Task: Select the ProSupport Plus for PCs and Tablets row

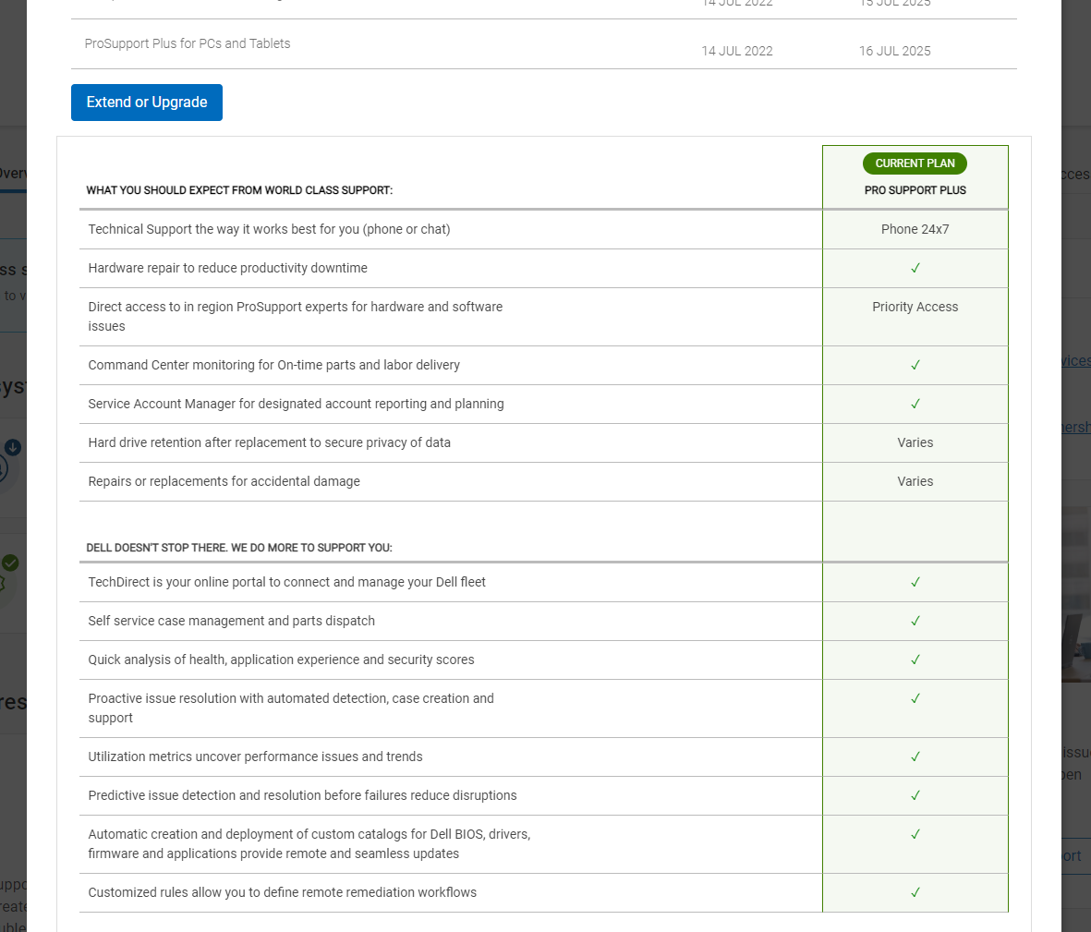Action: click(188, 43)
